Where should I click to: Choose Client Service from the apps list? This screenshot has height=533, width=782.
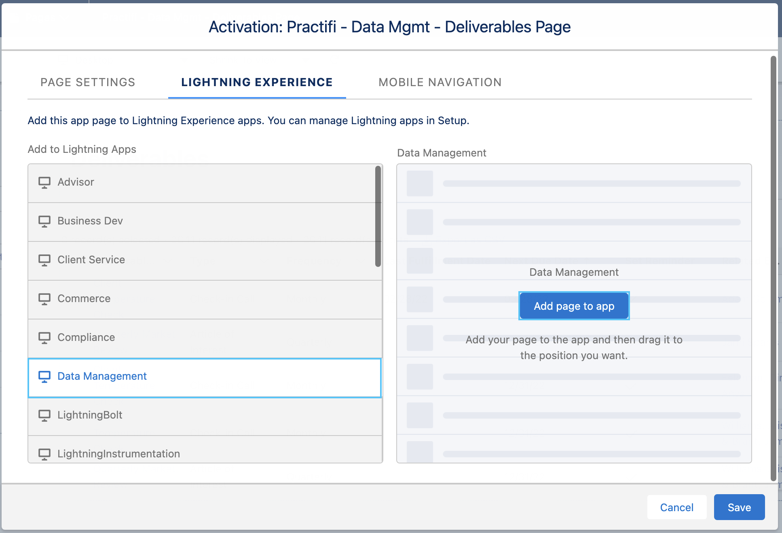point(205,261)
